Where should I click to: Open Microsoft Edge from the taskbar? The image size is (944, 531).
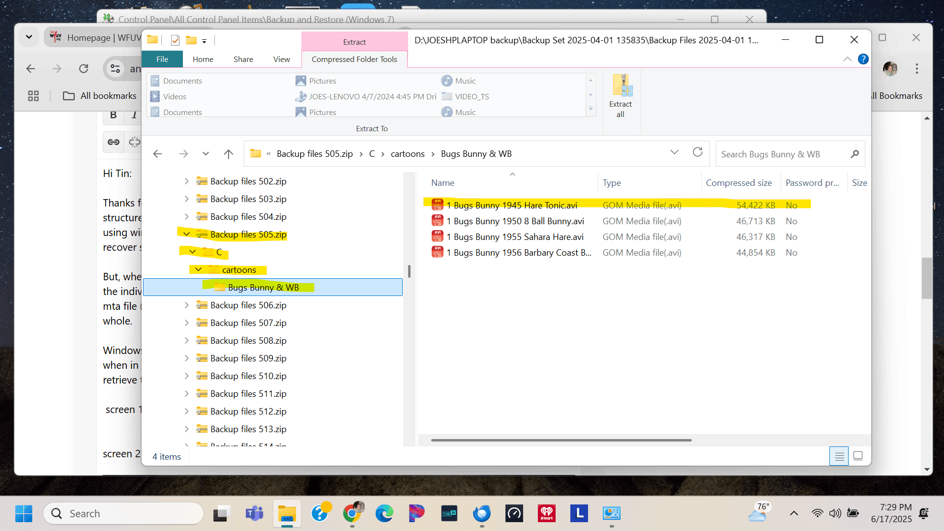pos(384,513)
